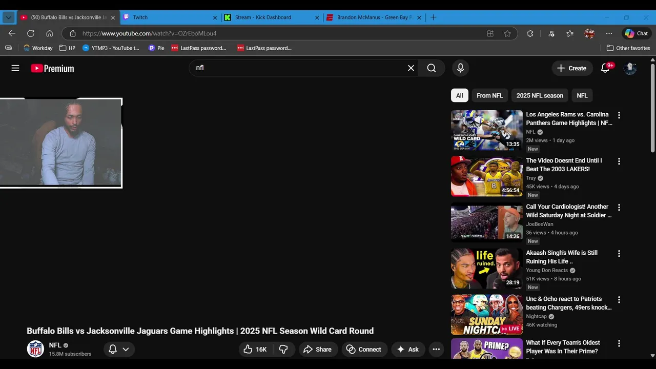
Task: Open the favorites hub icon
Action: (x=570, y=33)
